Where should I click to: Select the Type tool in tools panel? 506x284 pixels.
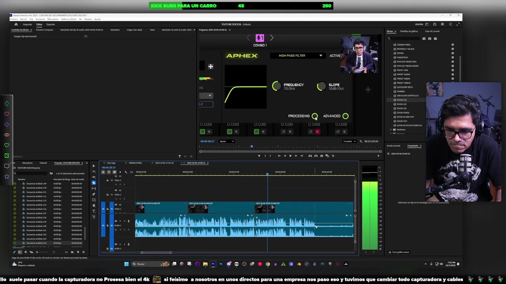point(94,211)
